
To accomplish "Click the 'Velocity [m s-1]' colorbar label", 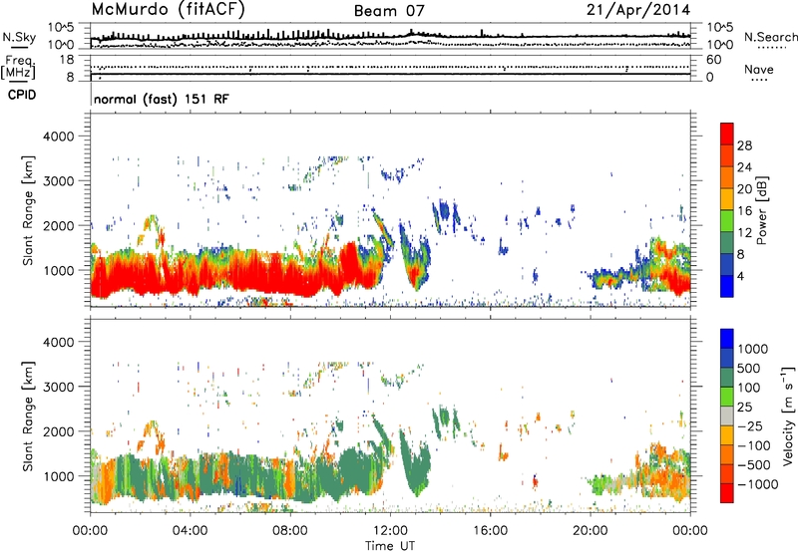I will point(788,415).
